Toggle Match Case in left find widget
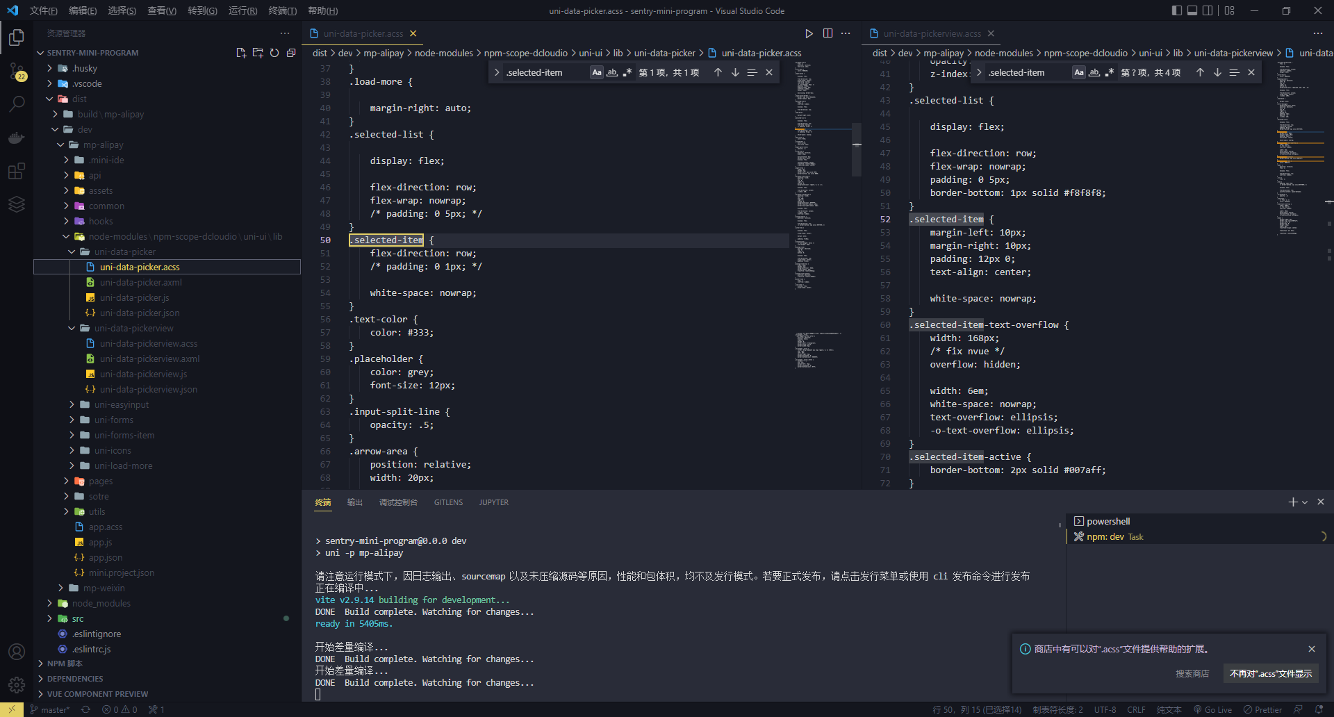Image resolution: width=1334 pixels, height=717 pixels. [597, 72]
